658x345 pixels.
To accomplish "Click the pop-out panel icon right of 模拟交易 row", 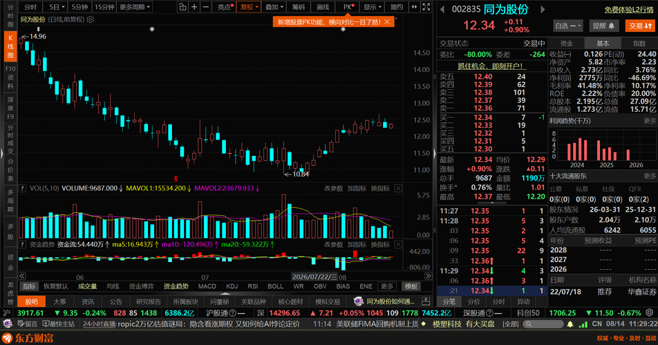I will point(426,301).
